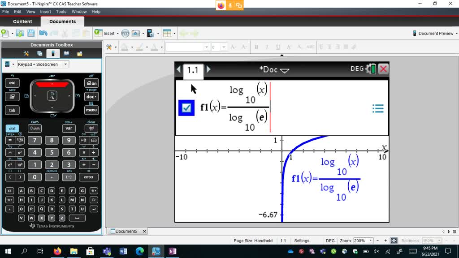Click the page layout grid icon
Screen dimensions: 459x258
click(x=167, y=33)
